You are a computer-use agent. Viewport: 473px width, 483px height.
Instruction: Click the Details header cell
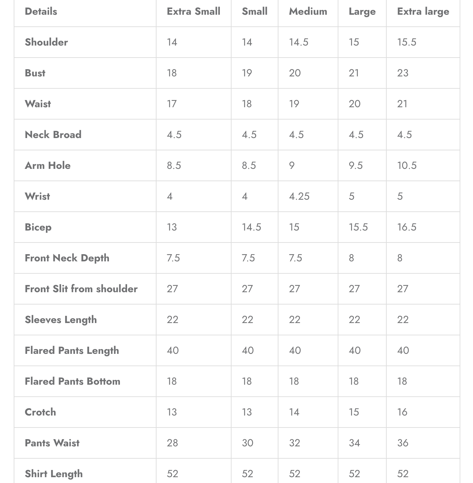point(41,12)
